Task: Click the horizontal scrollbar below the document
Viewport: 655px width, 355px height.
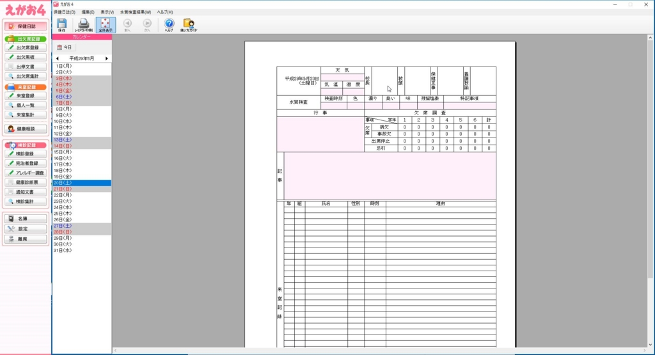Action: click(380, 351)
